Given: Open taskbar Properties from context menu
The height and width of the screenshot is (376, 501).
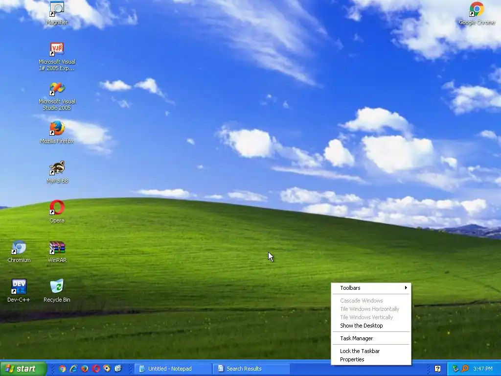Looking at the screenshot, I should coord(371,359).
